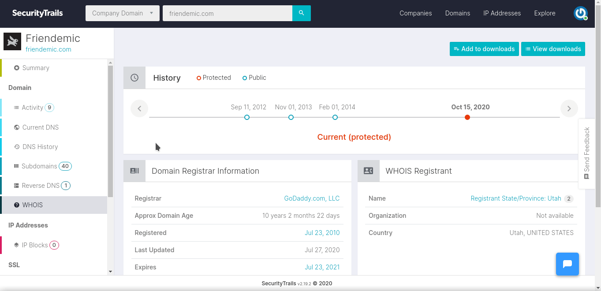Image resolution: width=601 pixels, height=291 pixels.
Task: Click the Country value Utah, UNITED STATES
Action: tap(541, 233)
